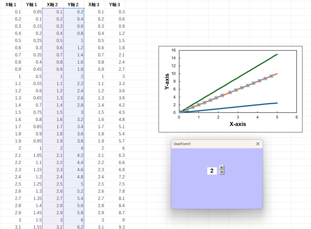Select the Y軸 1 header cell
The width and height of the screenshot is (311, 229).
point(32,4)
